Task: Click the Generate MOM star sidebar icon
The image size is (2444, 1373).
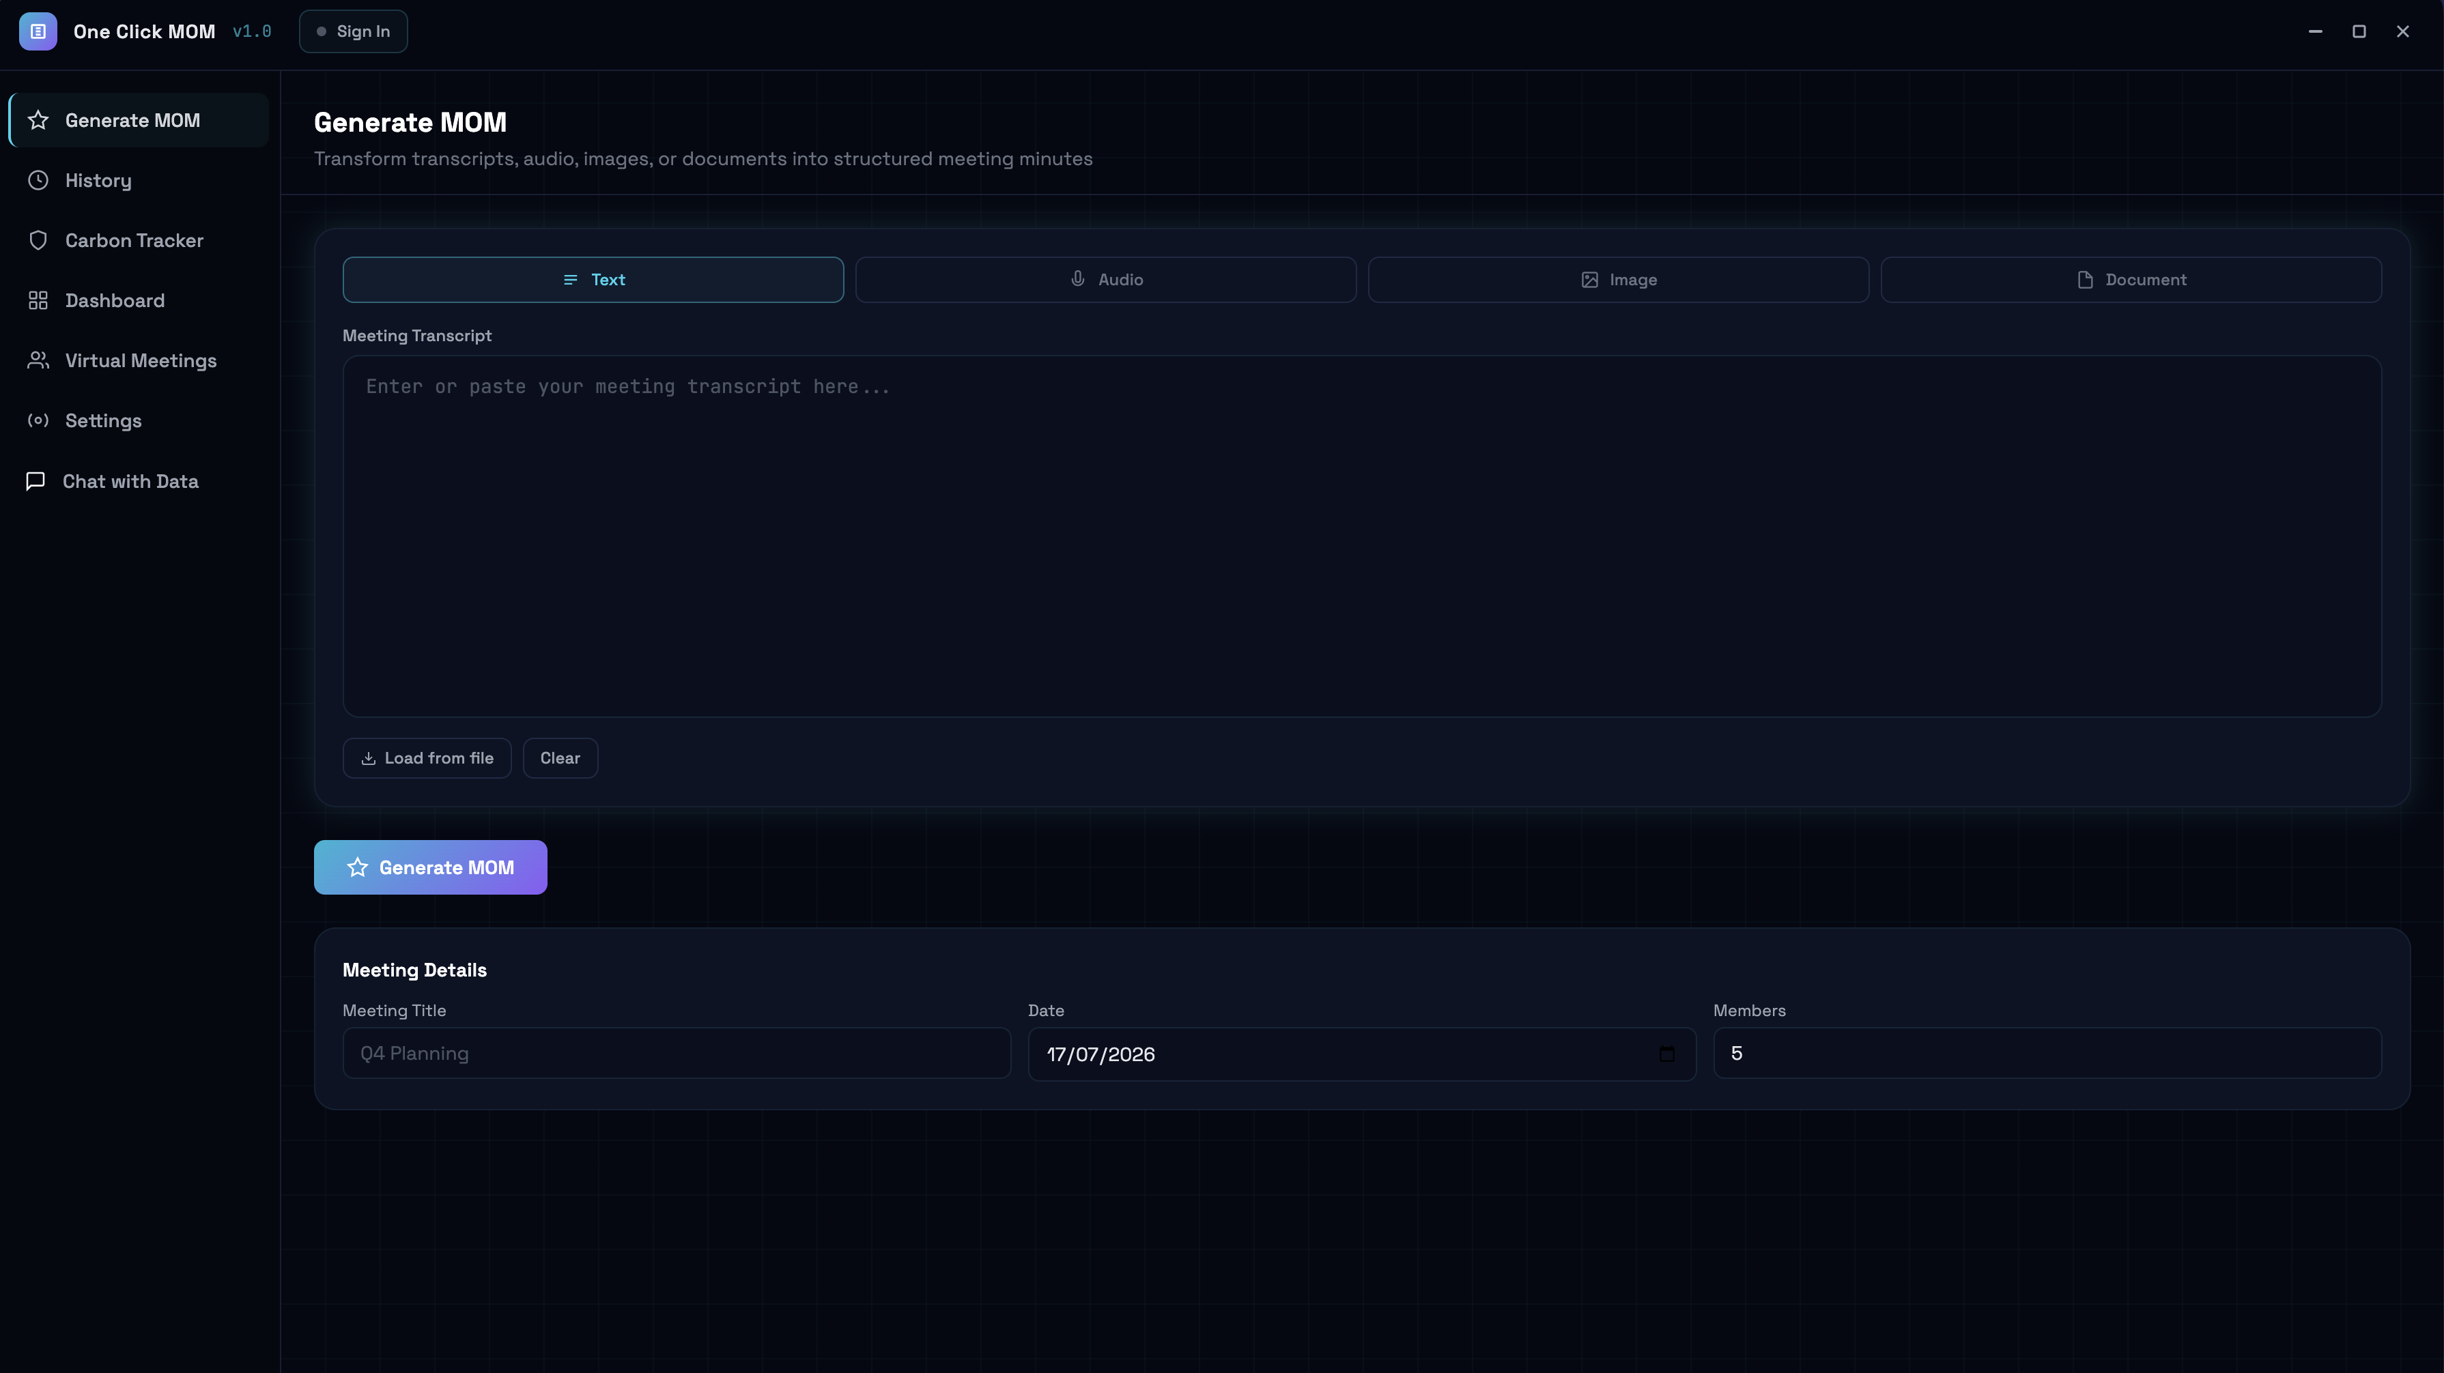Action: (x=38, y=120)
